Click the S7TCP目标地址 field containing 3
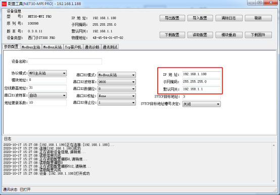Image resolution: width=280 pixels, height=195 pixels. point(202,96)
